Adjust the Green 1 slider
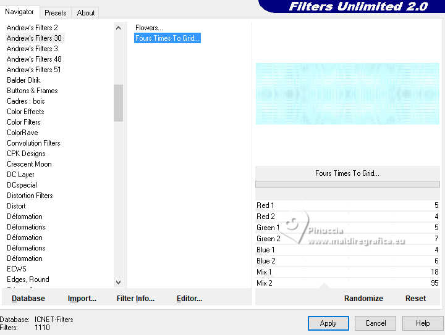This screenshot has height=335, width=445. pyautogui.click(x=347, y=228)
